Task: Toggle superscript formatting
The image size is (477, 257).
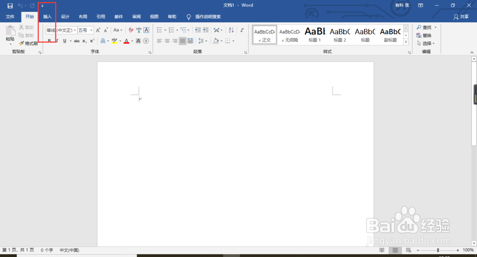Action: pyautogui.click(x=92, y=41)
